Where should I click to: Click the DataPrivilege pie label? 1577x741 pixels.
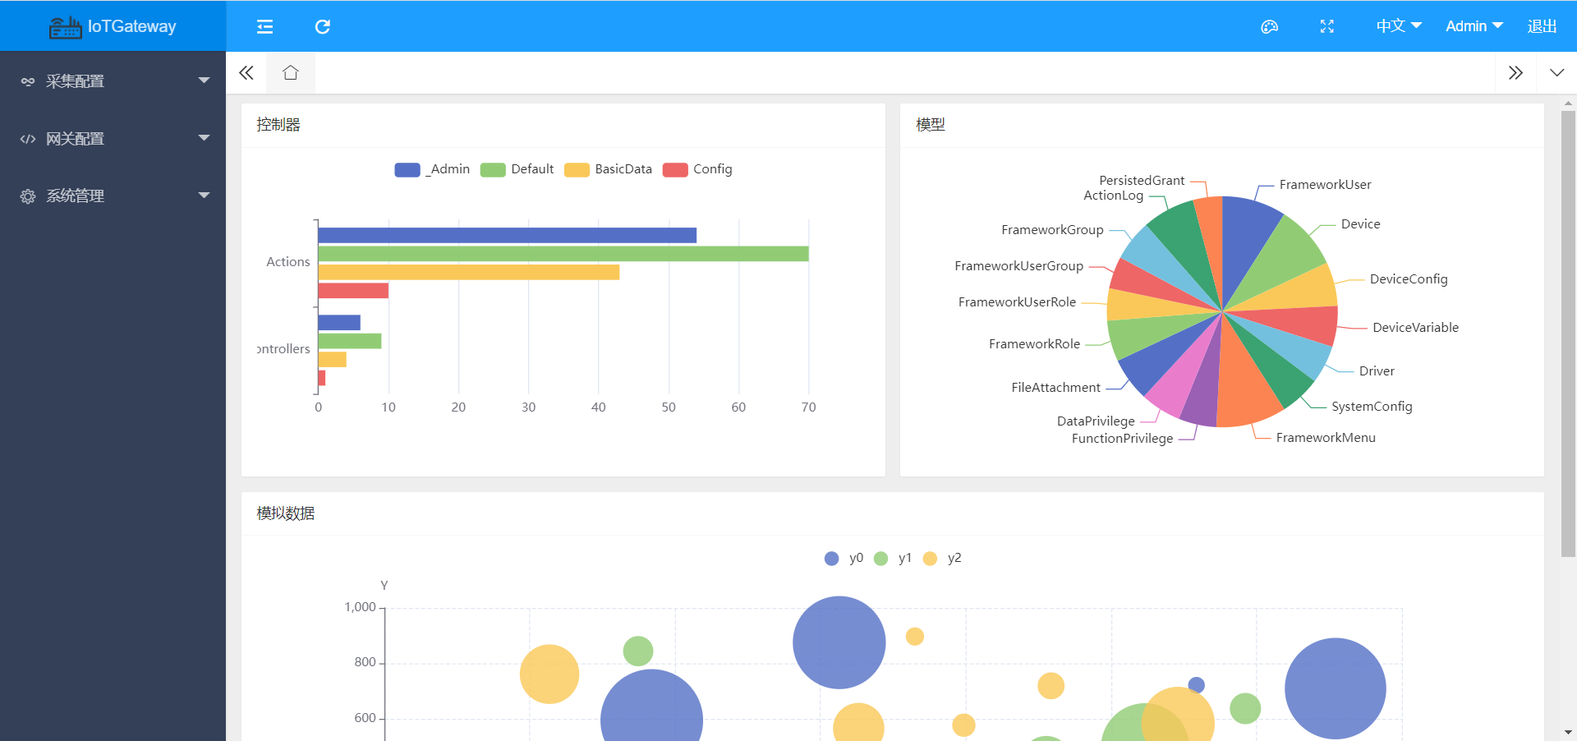pos(1096,421)
